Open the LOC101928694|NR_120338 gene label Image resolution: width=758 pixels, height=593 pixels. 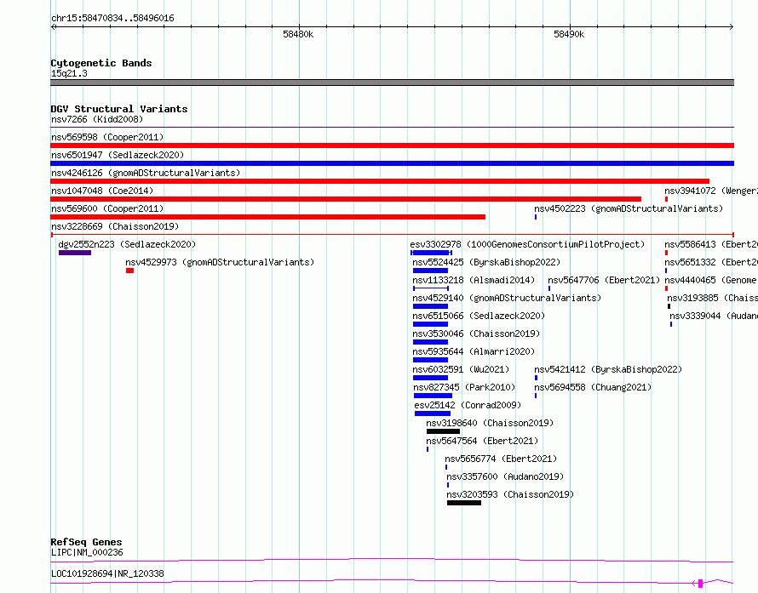107,573
